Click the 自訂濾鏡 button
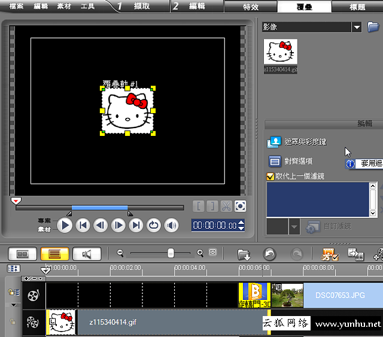The width and height of the screenshot is (383, 337). (329, 227)
